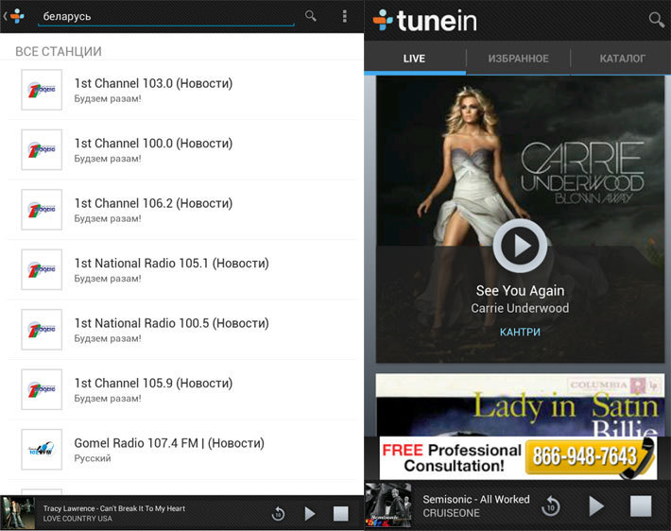Rewind 10 seconds in LOVE COUNTRY USA player
This screenshot has width=671, height=531.
coord(278,513)
